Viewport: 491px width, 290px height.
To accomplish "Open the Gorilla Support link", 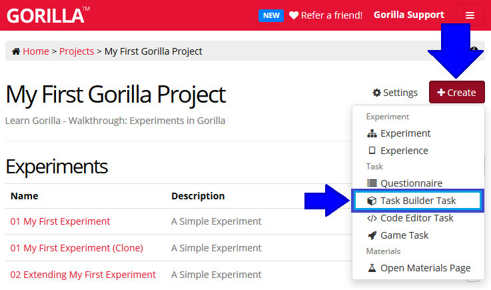I will (x=409, y=15).
